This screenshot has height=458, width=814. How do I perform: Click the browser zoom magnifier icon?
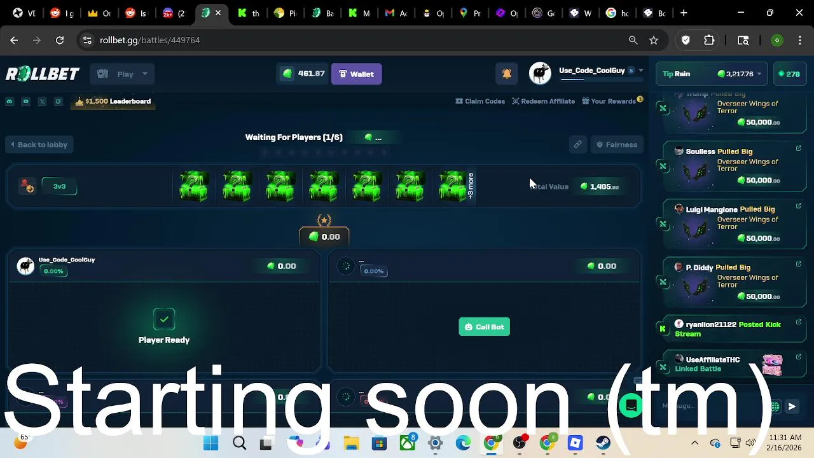633,40
